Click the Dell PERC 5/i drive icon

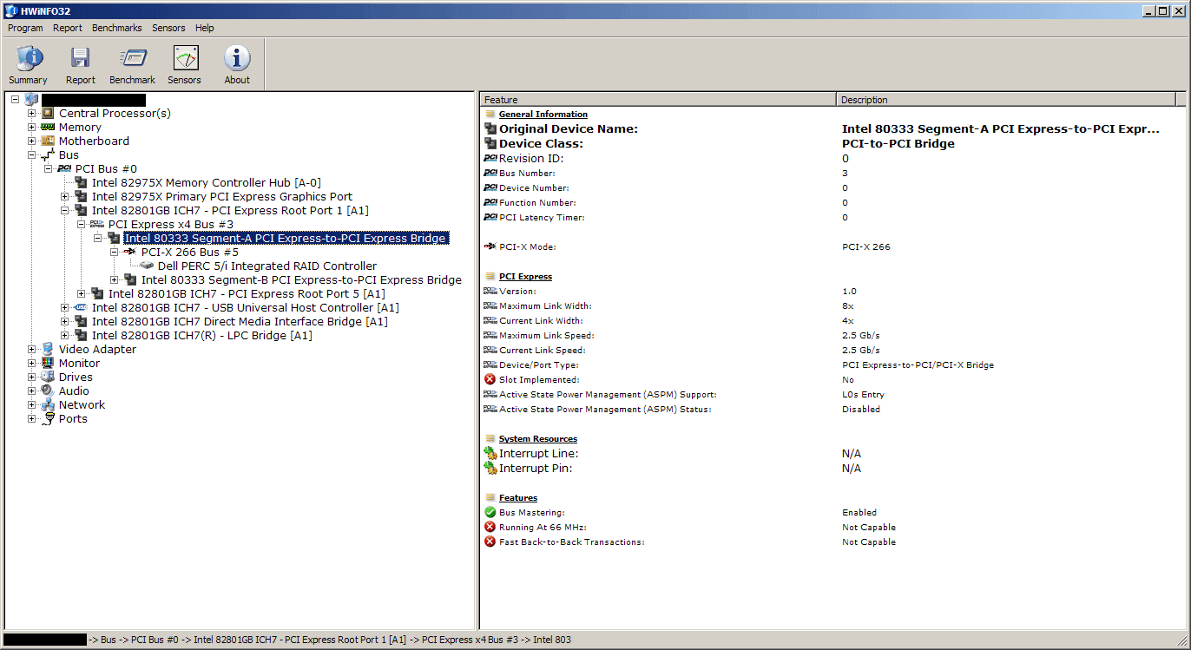click(x=147, y=266)
